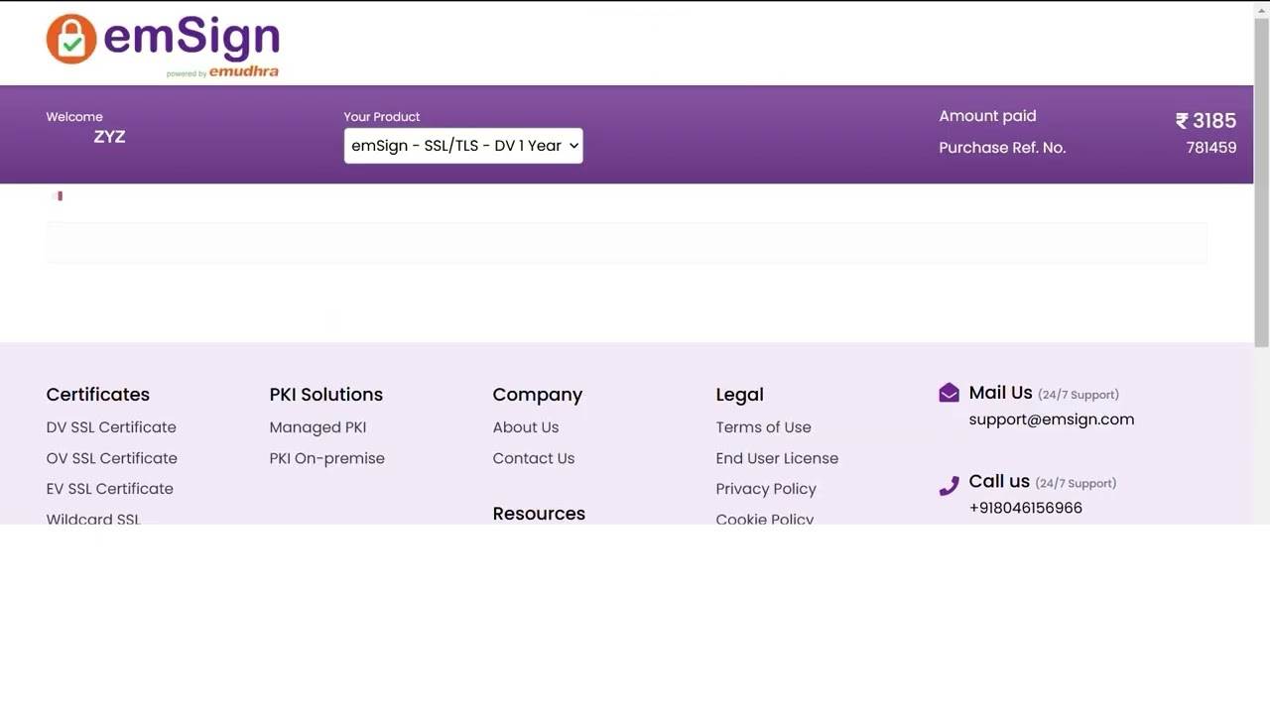Go to Managed PKI page
This screenshot has height=714, width=1270.
(317, 427)
